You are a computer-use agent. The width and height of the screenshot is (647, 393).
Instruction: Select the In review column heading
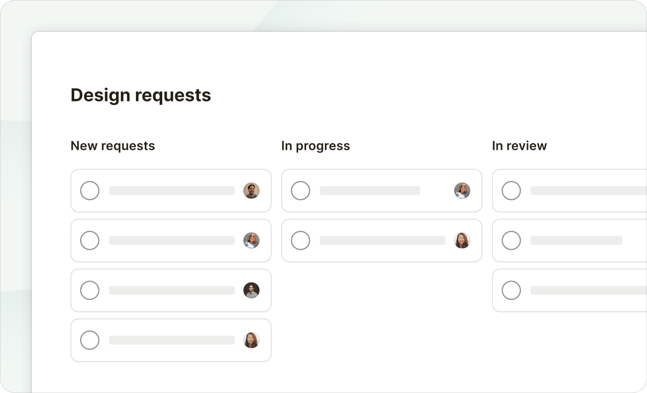pos(519,146)
